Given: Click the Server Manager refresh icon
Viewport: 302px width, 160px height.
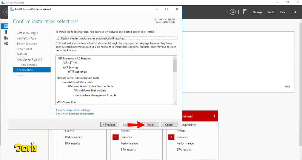Looking at the screenshot, I should click(x=233, y=12).
